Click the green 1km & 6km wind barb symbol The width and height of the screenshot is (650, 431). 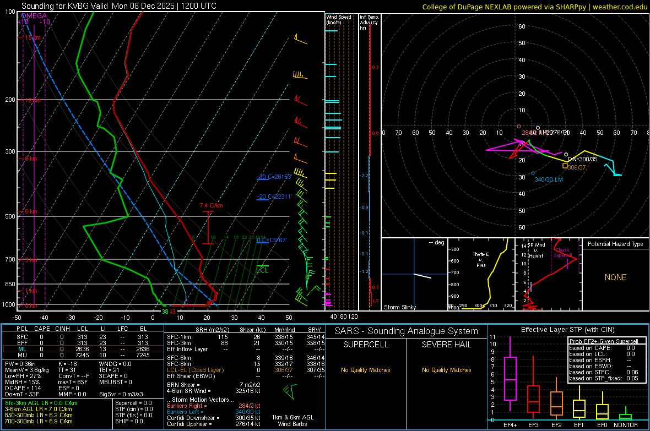tap(289, 391)
